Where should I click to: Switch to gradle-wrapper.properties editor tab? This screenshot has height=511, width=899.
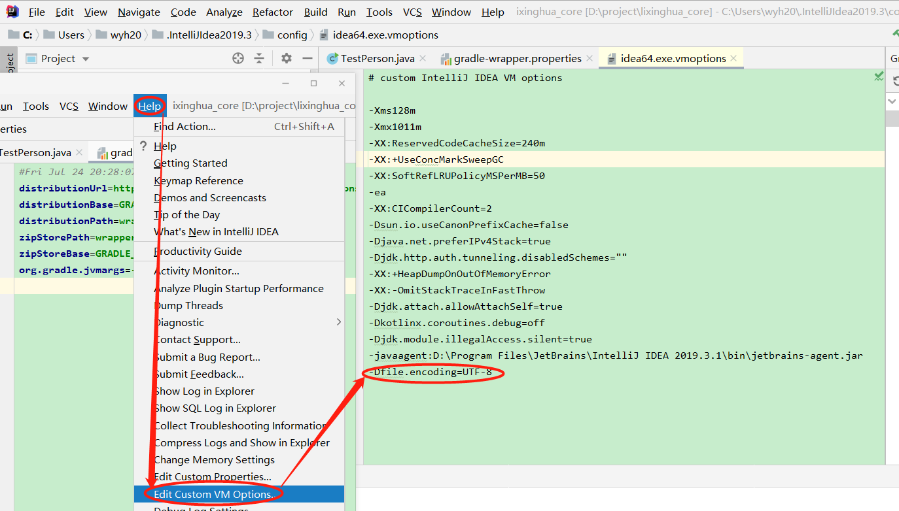click(x=516, y=58)
